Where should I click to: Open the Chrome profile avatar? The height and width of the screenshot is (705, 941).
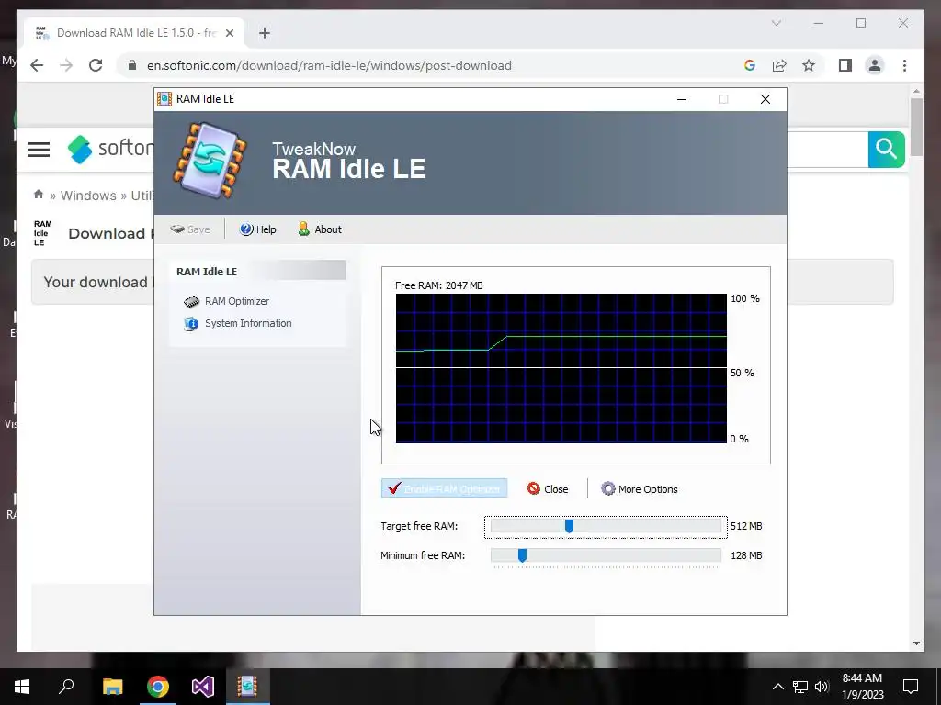pyautogui.click(x=875, y=65)
